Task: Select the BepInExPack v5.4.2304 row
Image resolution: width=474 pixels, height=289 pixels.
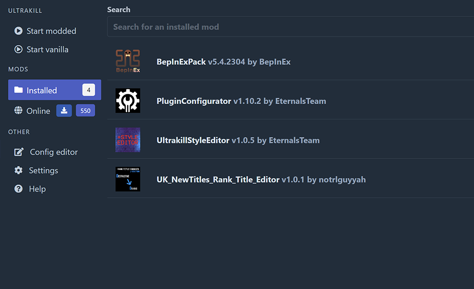Action: point(290,62)
